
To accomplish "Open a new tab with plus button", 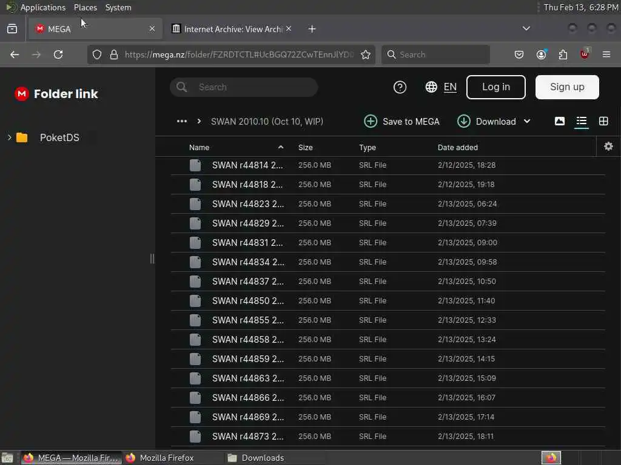I will [312, 29].
